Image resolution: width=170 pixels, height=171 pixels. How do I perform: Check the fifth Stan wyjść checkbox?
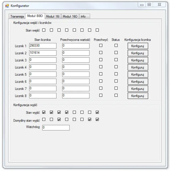click(74, 112)
